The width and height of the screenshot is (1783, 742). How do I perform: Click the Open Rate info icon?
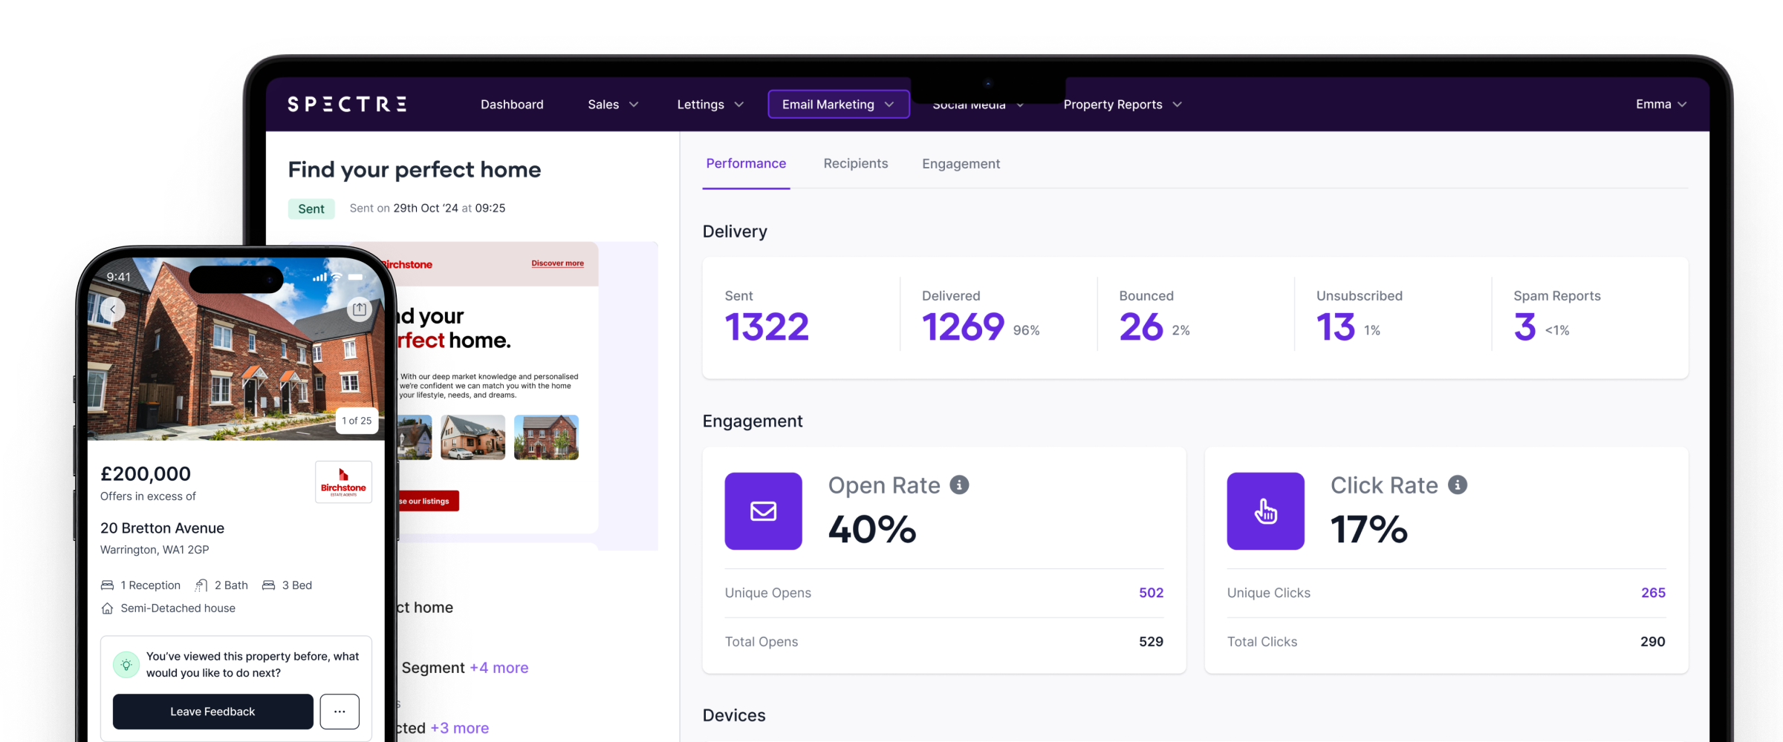959,485
